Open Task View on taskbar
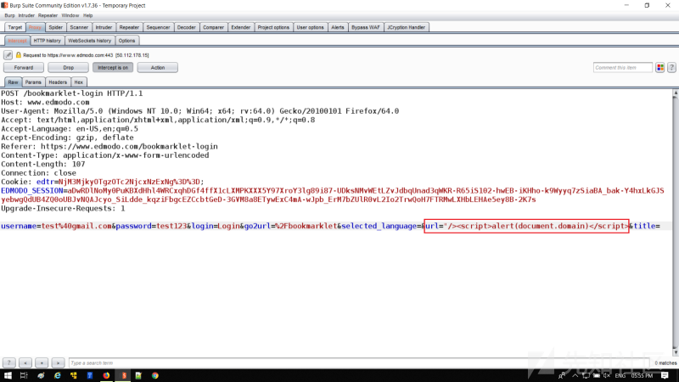679x382 pixels. tap(24, 375)
